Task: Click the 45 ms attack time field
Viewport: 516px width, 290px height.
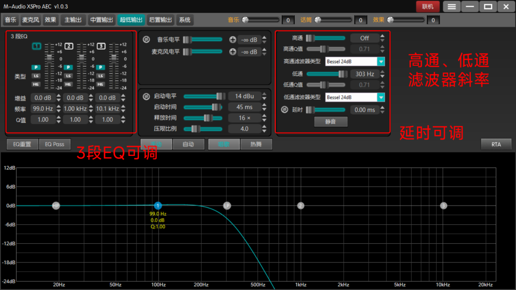Action: 245,107
